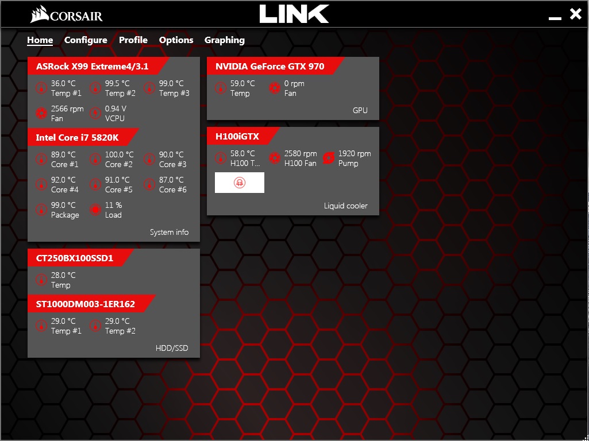Viewport: 589px width, 441px height.
Task: Click the 0.94 V VCPU value
Action: coord(116,109)
